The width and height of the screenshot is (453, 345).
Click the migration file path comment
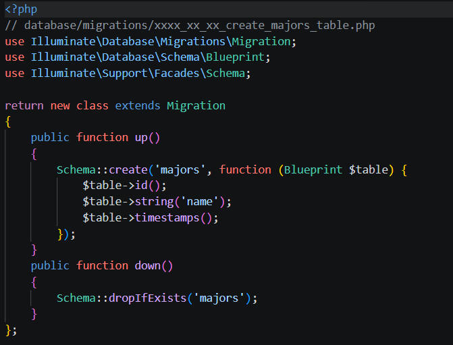(x=190, y=26)
